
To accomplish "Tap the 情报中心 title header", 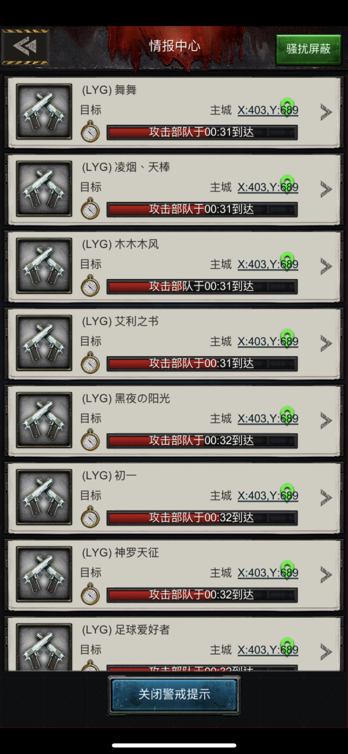I will [x=174, y=46].
